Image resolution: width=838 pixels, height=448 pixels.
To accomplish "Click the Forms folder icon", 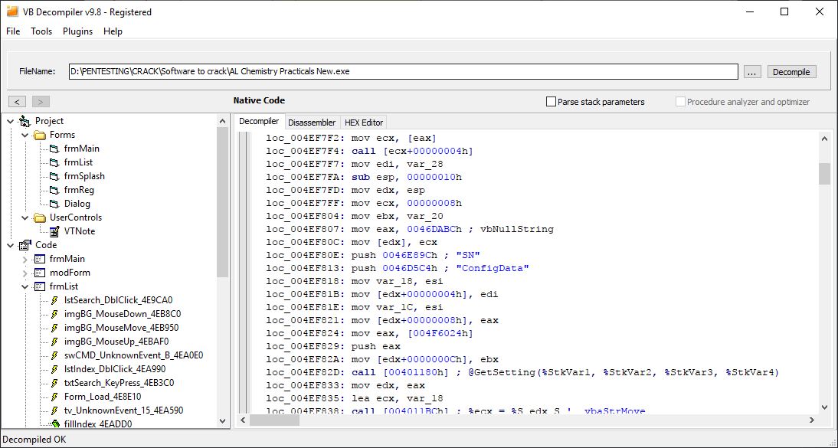I will pyautogui.click(x=40, y=135).
